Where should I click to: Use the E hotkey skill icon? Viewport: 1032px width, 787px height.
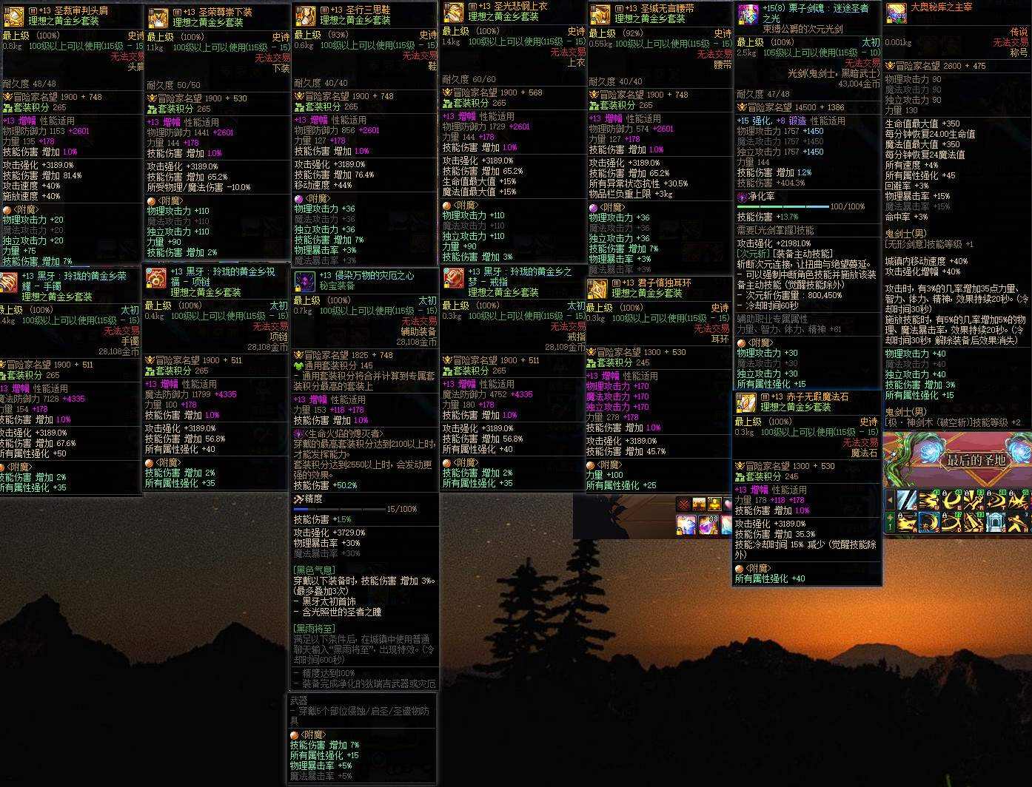(x=951, y=501)
